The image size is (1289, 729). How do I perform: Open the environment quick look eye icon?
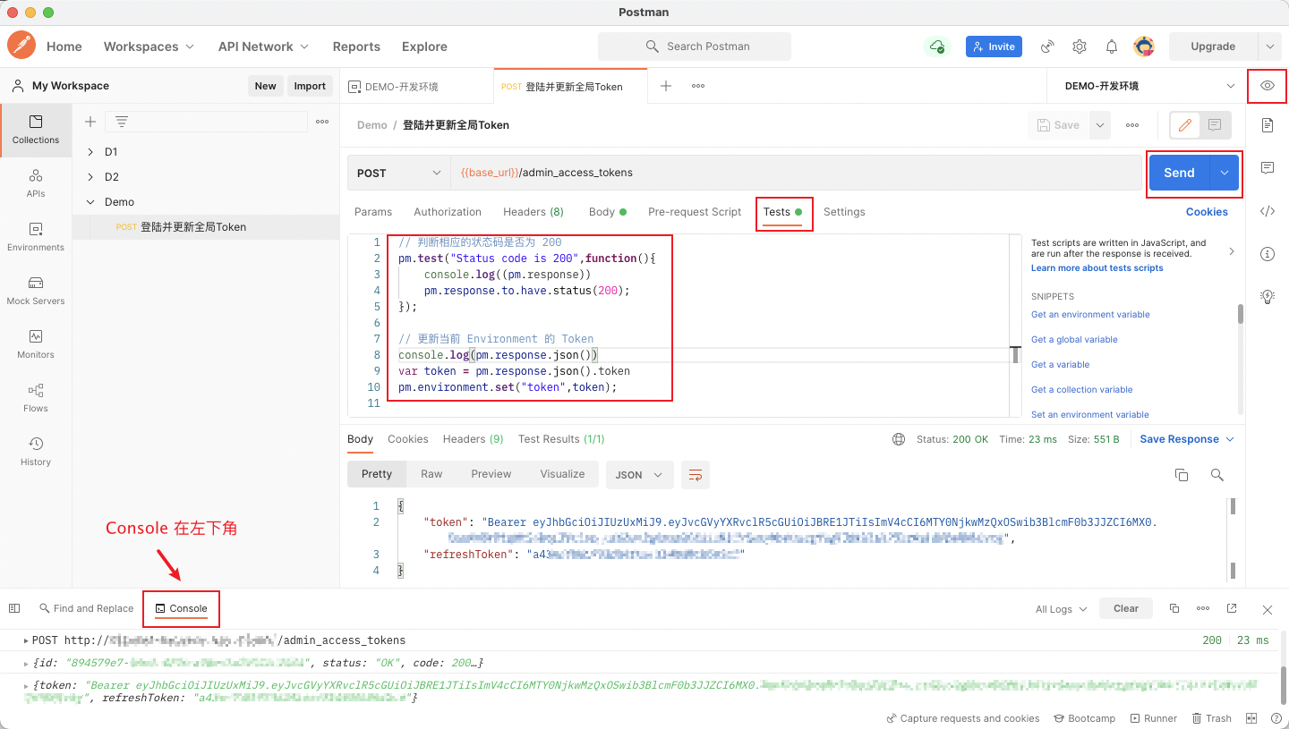(1268, 86)
